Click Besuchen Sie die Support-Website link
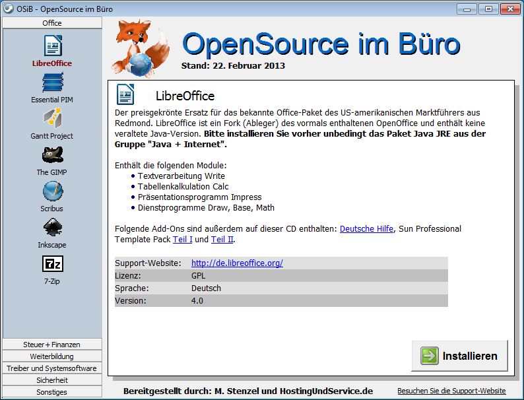This screenshot has width=524, height=400. click(451, 391)
